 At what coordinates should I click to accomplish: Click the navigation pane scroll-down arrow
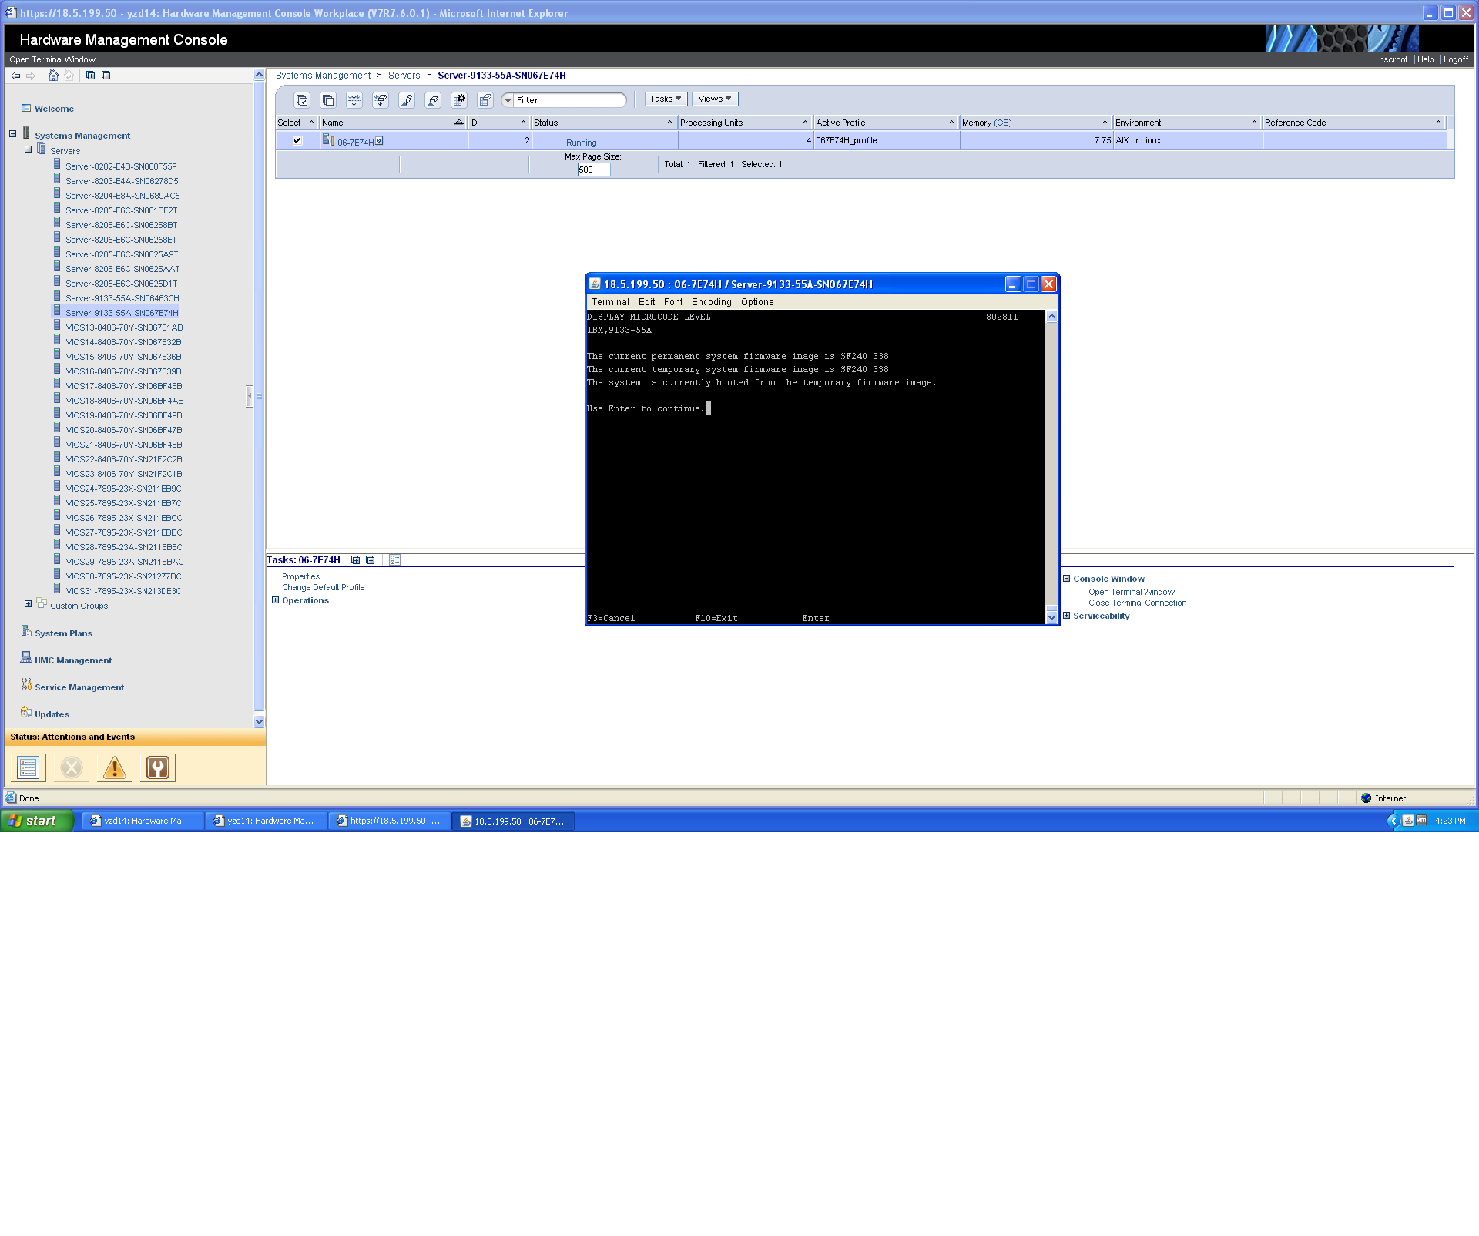pos(259,722)
